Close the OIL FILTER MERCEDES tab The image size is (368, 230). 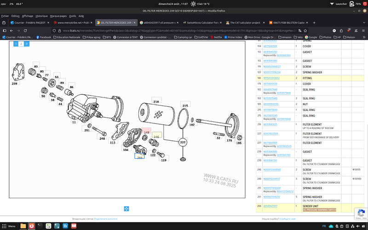(x=134, y=23)
